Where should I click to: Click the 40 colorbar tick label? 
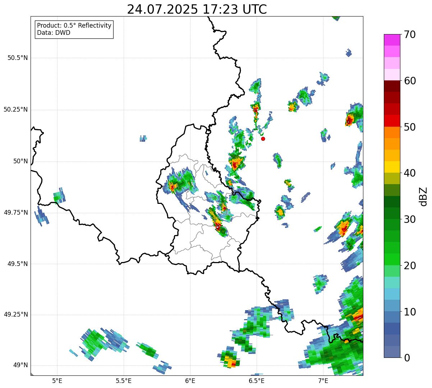[410, 173]
